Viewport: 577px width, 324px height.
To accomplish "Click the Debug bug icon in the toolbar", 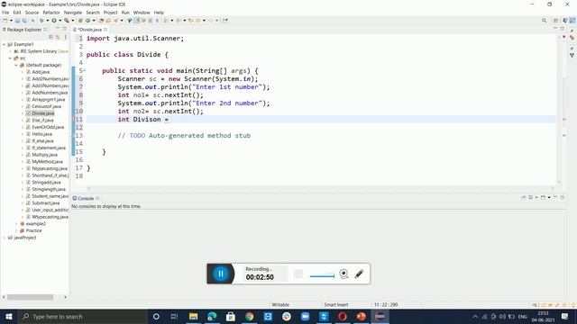I will (x=41, y=21).
